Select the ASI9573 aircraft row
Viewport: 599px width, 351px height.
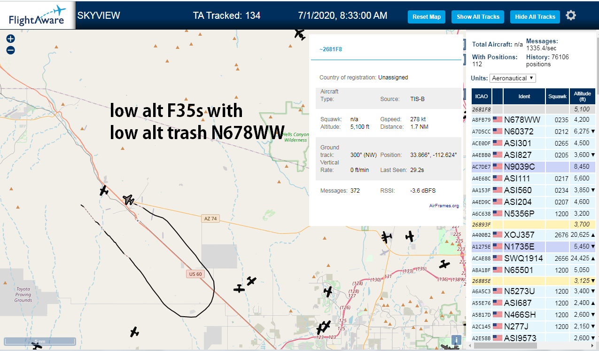[534, 338]
